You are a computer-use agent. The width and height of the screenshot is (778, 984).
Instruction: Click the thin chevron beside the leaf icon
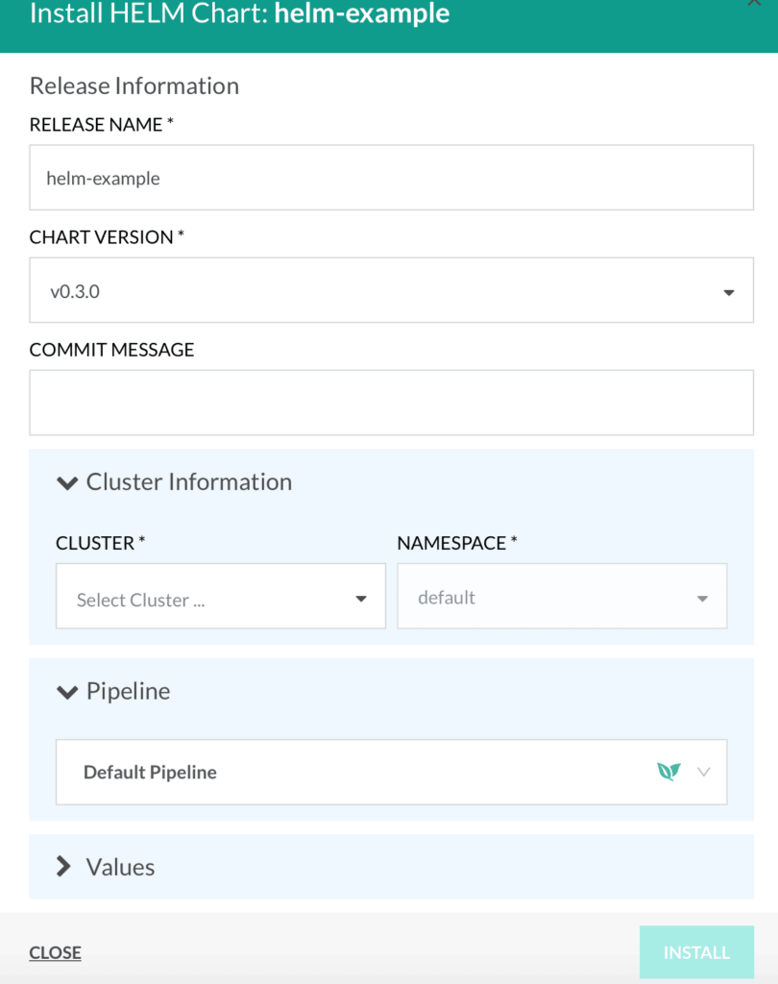pos(703,772)
